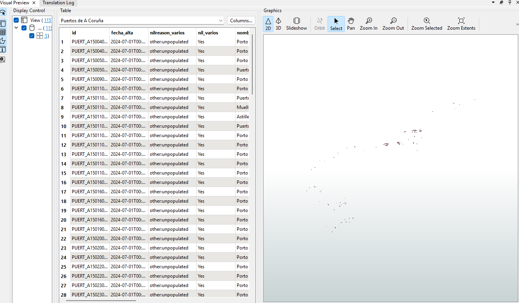
Task: Click the Zoom In magnifier tool
Action: click(368, 24)
